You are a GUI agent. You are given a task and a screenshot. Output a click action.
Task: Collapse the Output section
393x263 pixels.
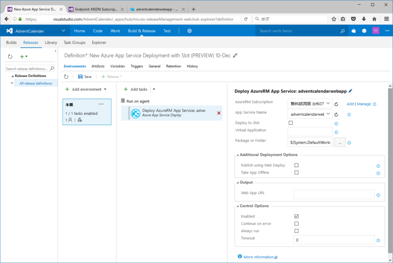(238, 183)
